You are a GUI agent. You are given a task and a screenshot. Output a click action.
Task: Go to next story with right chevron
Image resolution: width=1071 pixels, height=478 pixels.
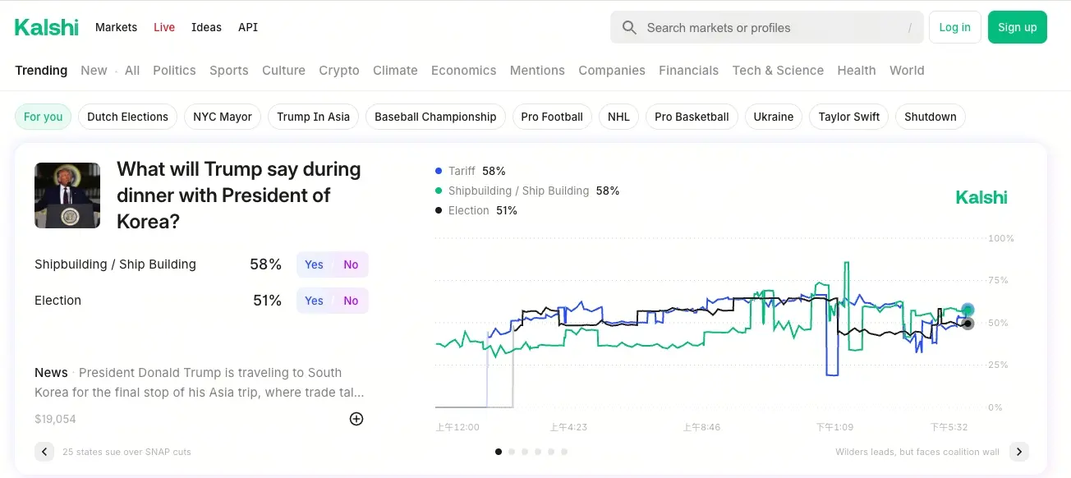[x=1018, y=452]
